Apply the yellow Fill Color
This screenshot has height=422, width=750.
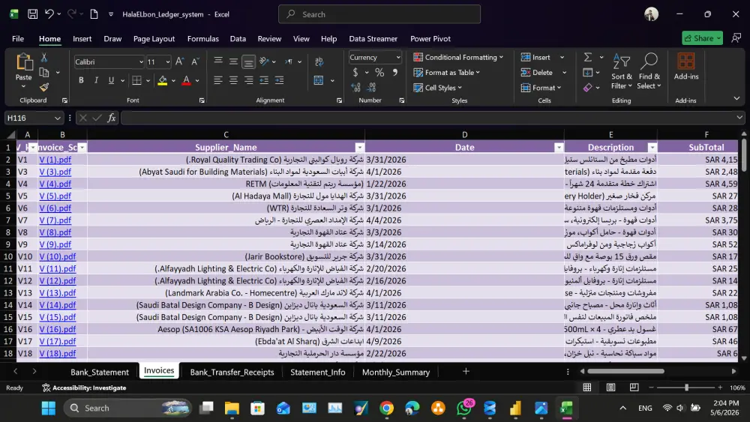[x=162, y=80]
